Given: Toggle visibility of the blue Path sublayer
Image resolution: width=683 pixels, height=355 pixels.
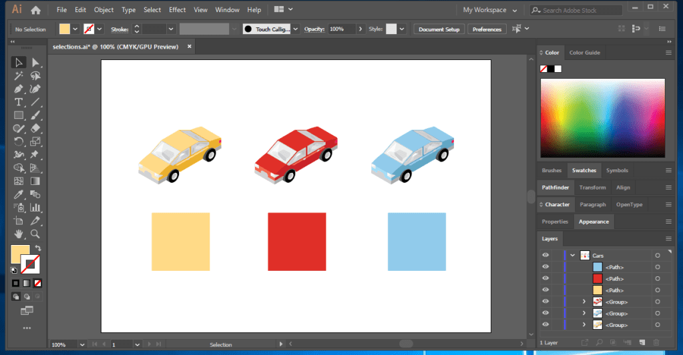Looking at the screenshot, I should [x=545, y=267].
